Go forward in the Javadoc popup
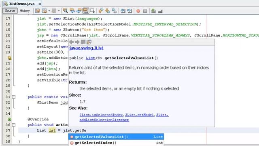Screen dimensions: 259x146 pyautogui.click(x=77, y=42)
